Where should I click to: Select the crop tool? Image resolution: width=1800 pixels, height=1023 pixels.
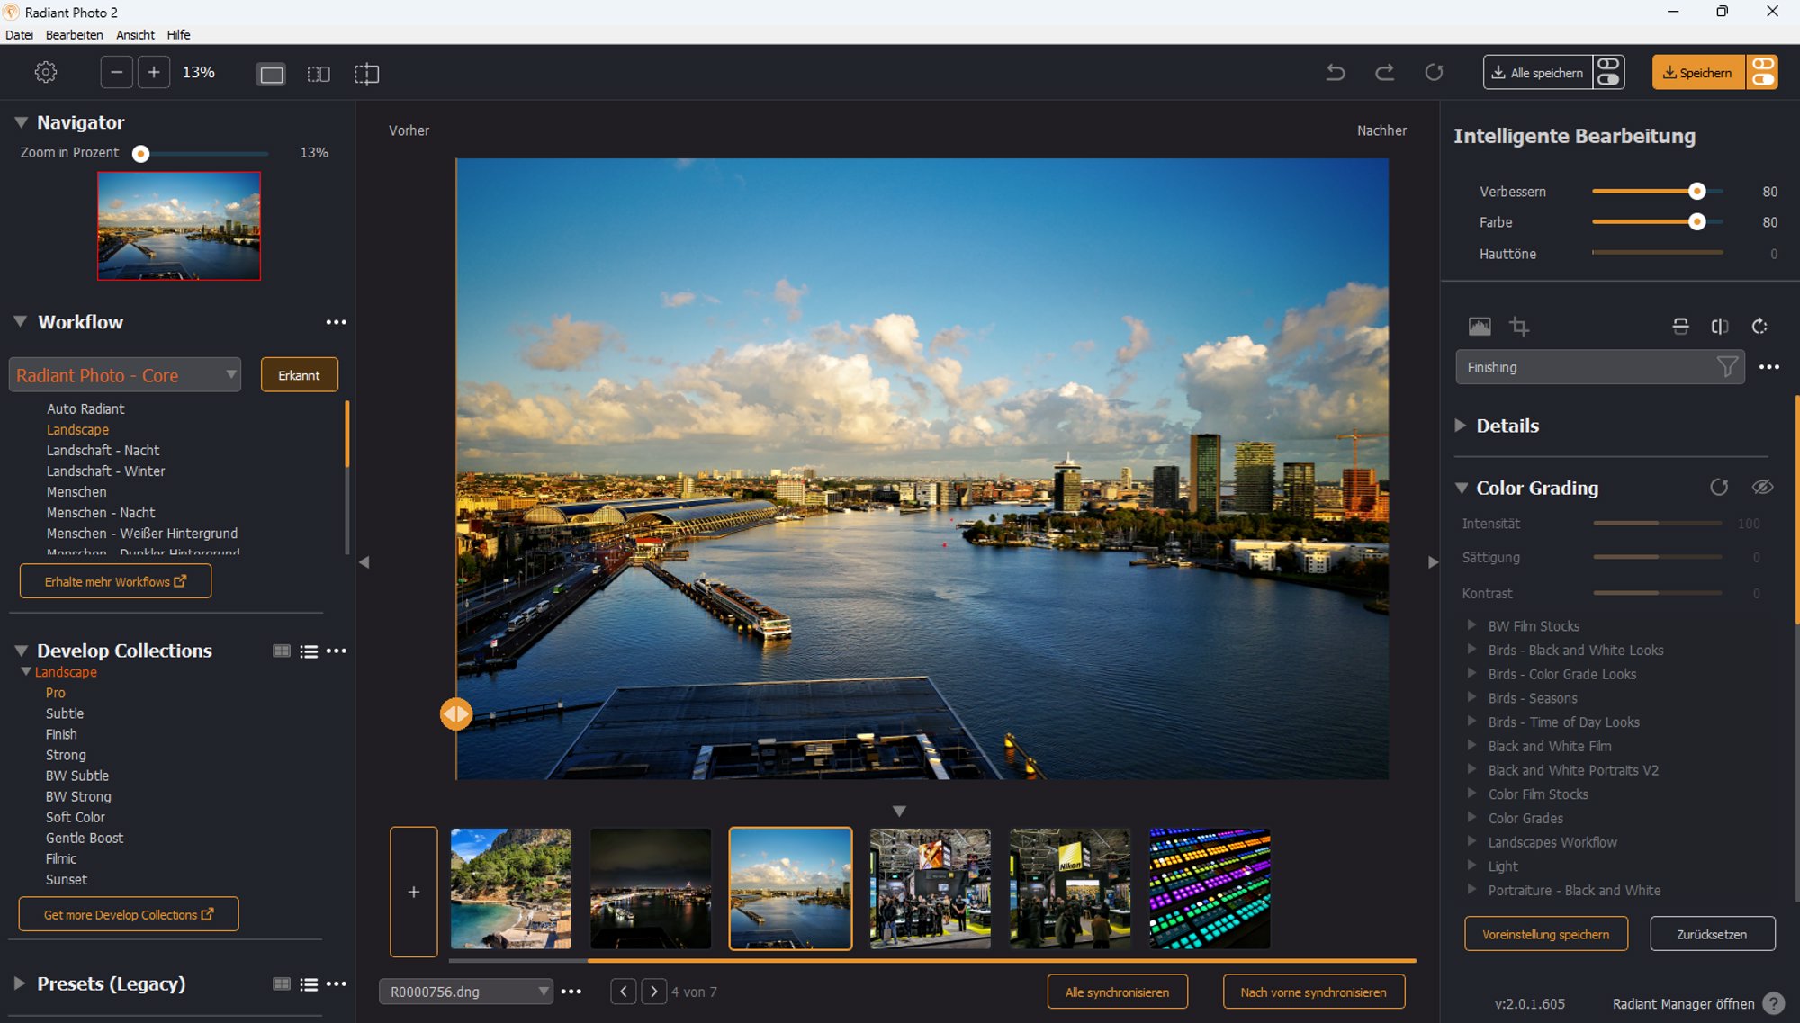pos(1519,327)
